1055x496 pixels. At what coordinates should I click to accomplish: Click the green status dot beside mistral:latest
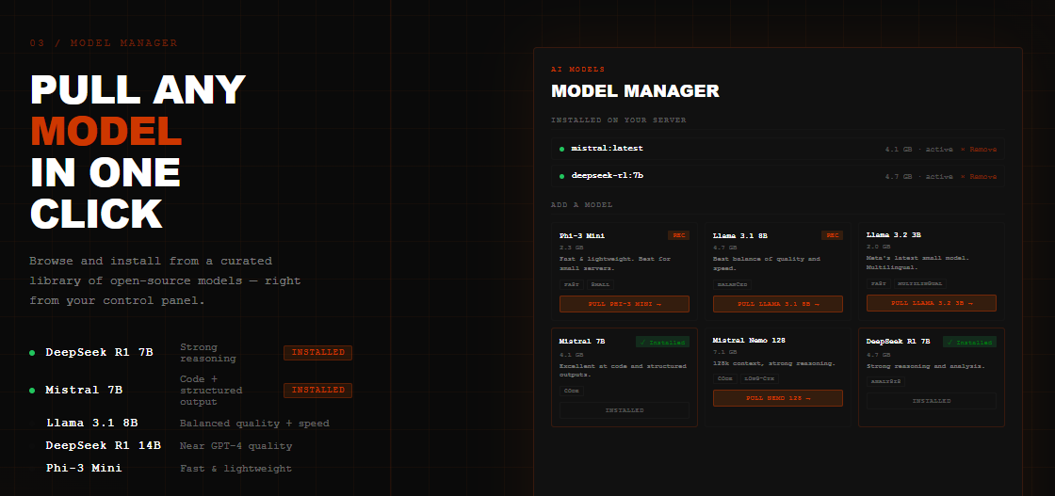tap(561, 150)
